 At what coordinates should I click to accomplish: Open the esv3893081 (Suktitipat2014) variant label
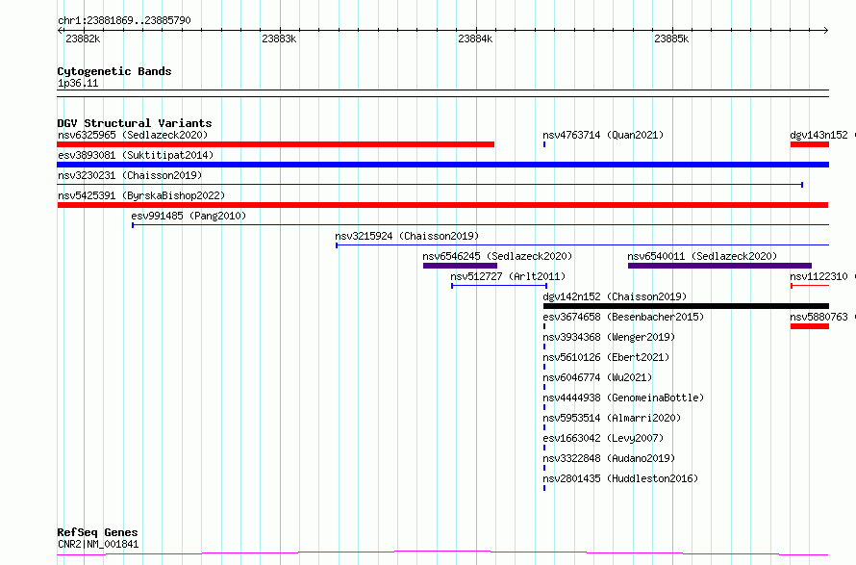coord(136,155)
